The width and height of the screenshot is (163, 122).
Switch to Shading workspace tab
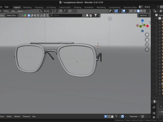click(x=77, y=7)
